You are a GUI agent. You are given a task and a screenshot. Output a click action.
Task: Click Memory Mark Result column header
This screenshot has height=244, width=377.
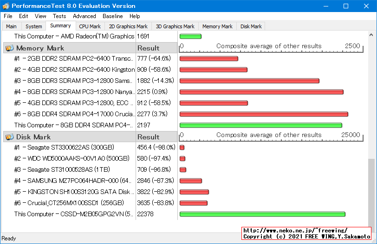point(156,48)
